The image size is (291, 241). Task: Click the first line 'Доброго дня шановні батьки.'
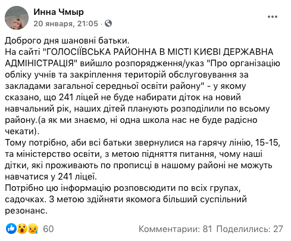[x=67, y=41]
